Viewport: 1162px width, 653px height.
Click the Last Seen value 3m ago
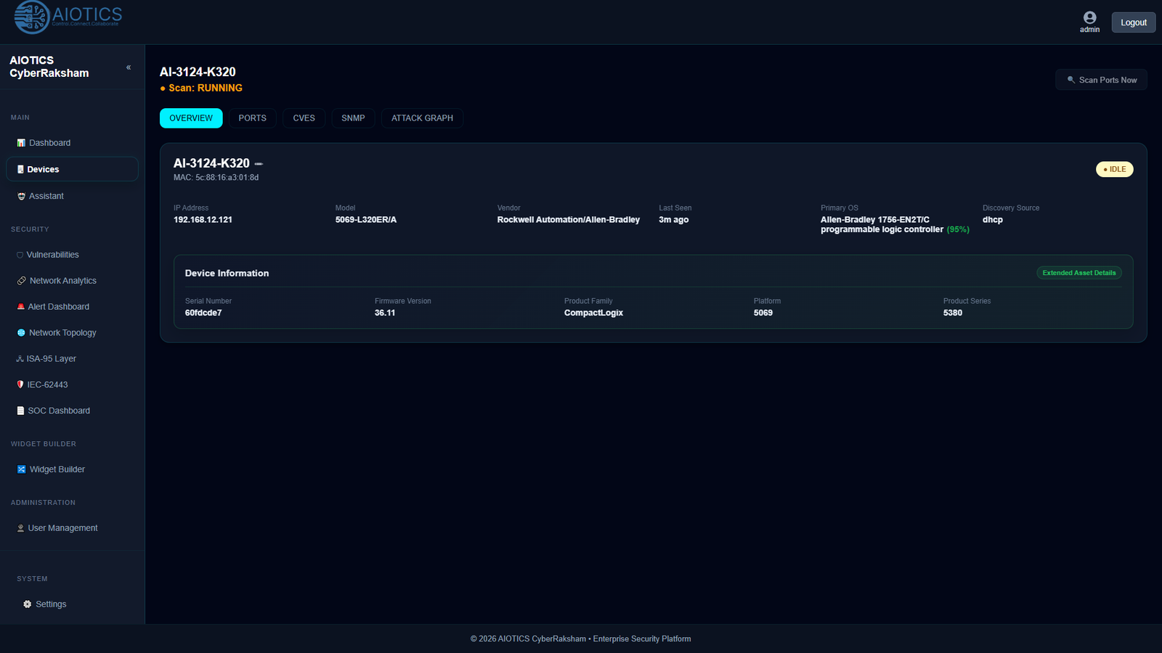[x=674, y=220]
